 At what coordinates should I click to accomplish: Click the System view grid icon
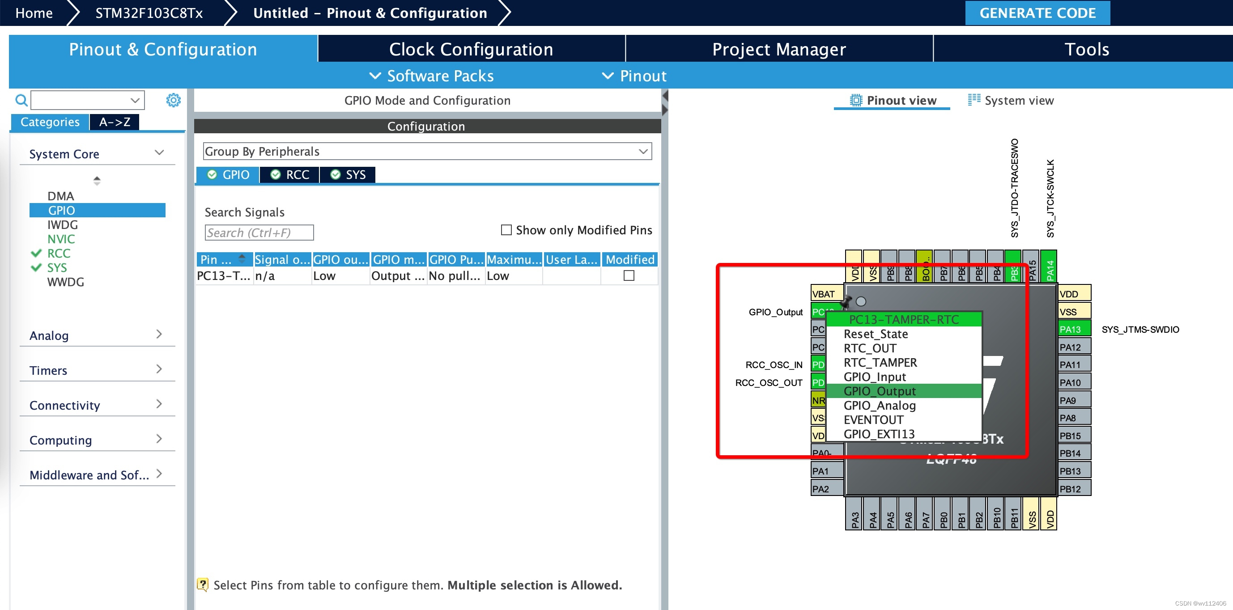[x=974, y=100]
